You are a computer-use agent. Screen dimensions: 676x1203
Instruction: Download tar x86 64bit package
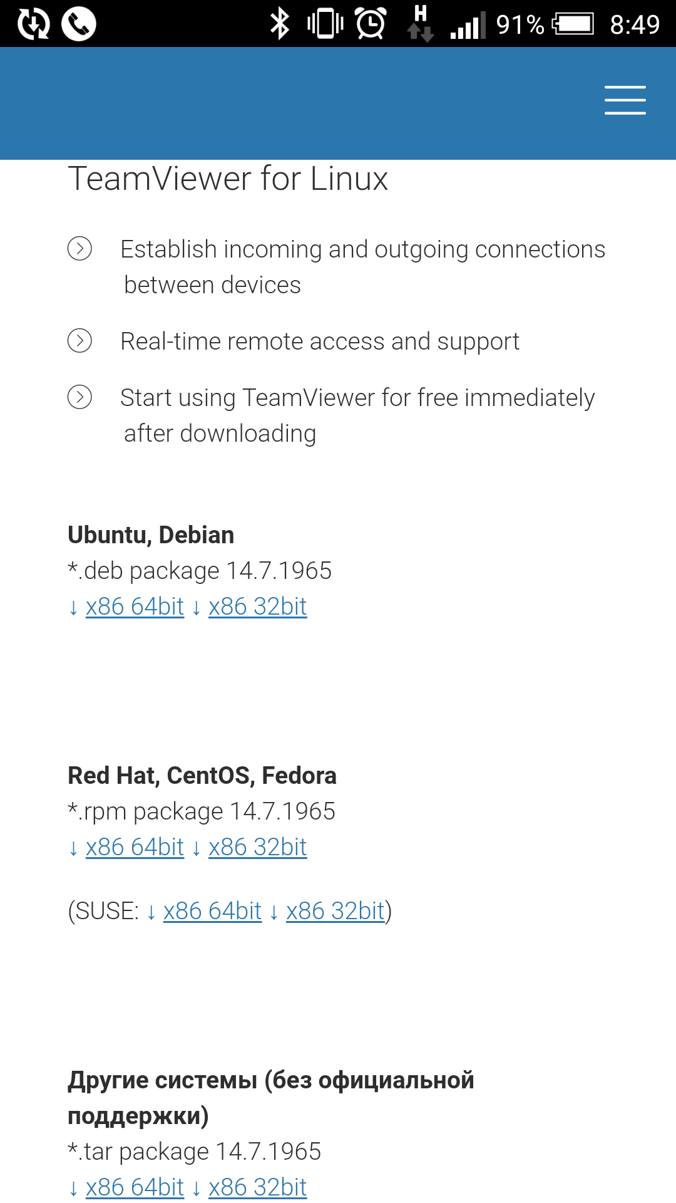135,1187
